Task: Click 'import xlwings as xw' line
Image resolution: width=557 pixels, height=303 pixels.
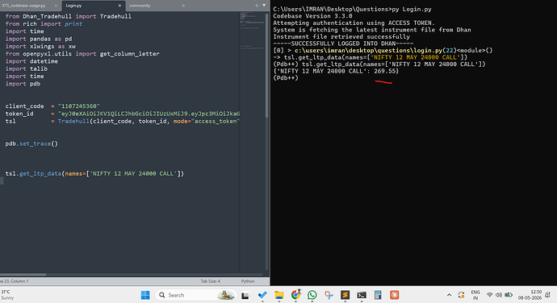Action: pyautogui.click(x=40, y=46)
